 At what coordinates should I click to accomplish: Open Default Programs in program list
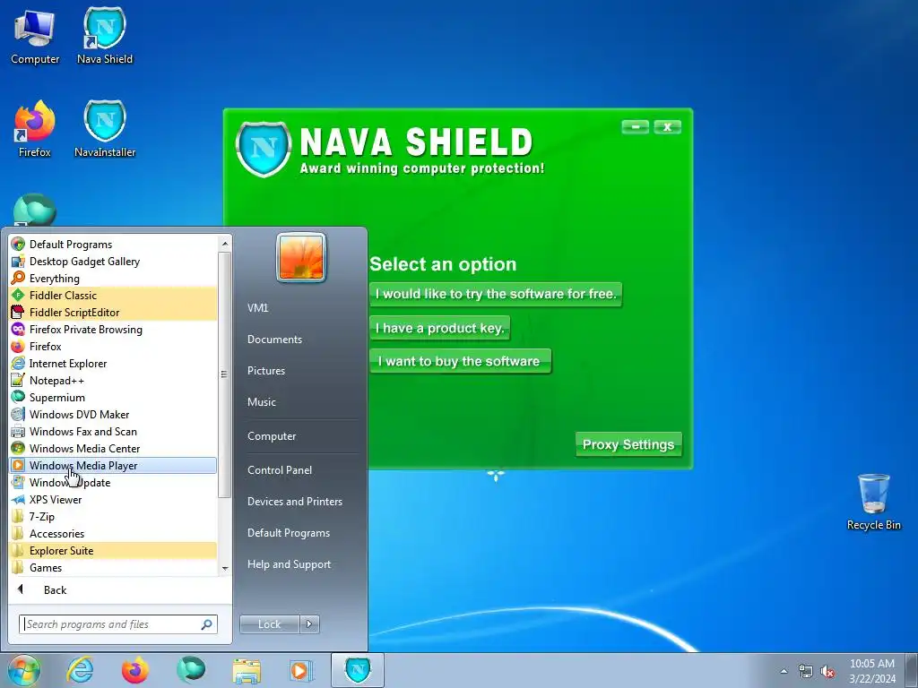114,245
